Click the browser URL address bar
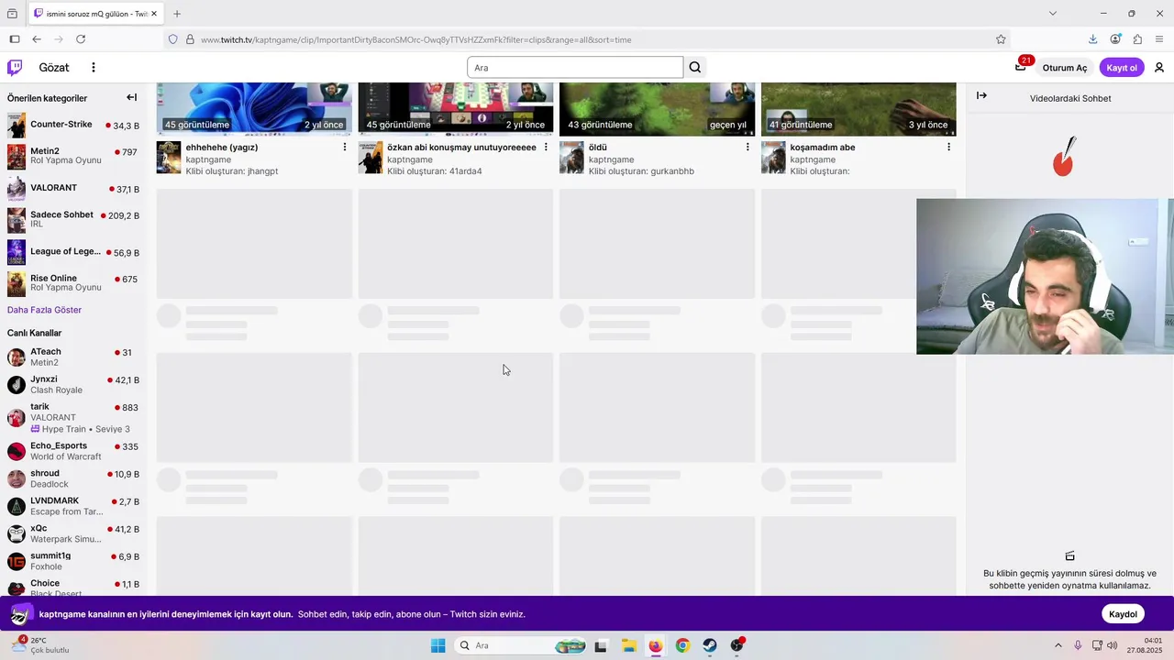The image size is (1174, 660). pyautogui.click(x=587, y=39)
